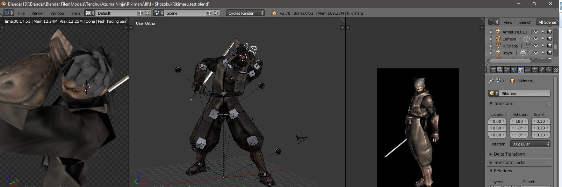Open the Object properties tab

[521, 70]
